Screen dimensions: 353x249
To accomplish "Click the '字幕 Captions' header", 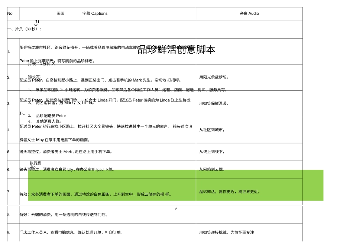I will pos(95,13).
